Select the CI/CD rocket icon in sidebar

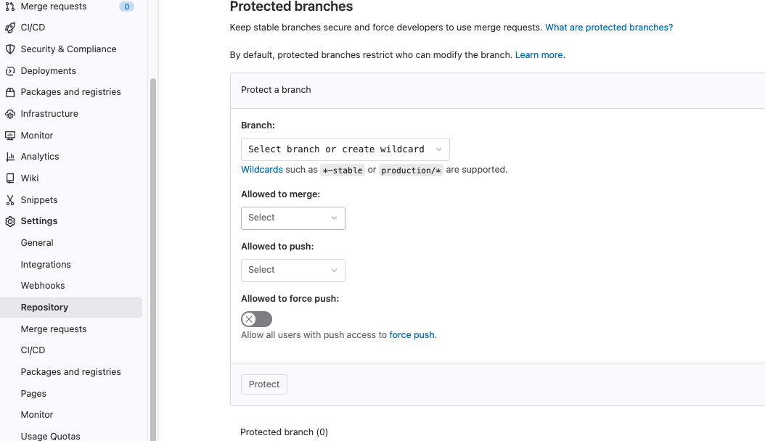pos(12,28)
